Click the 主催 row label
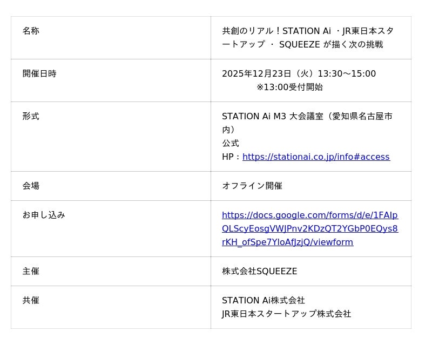 31,272
